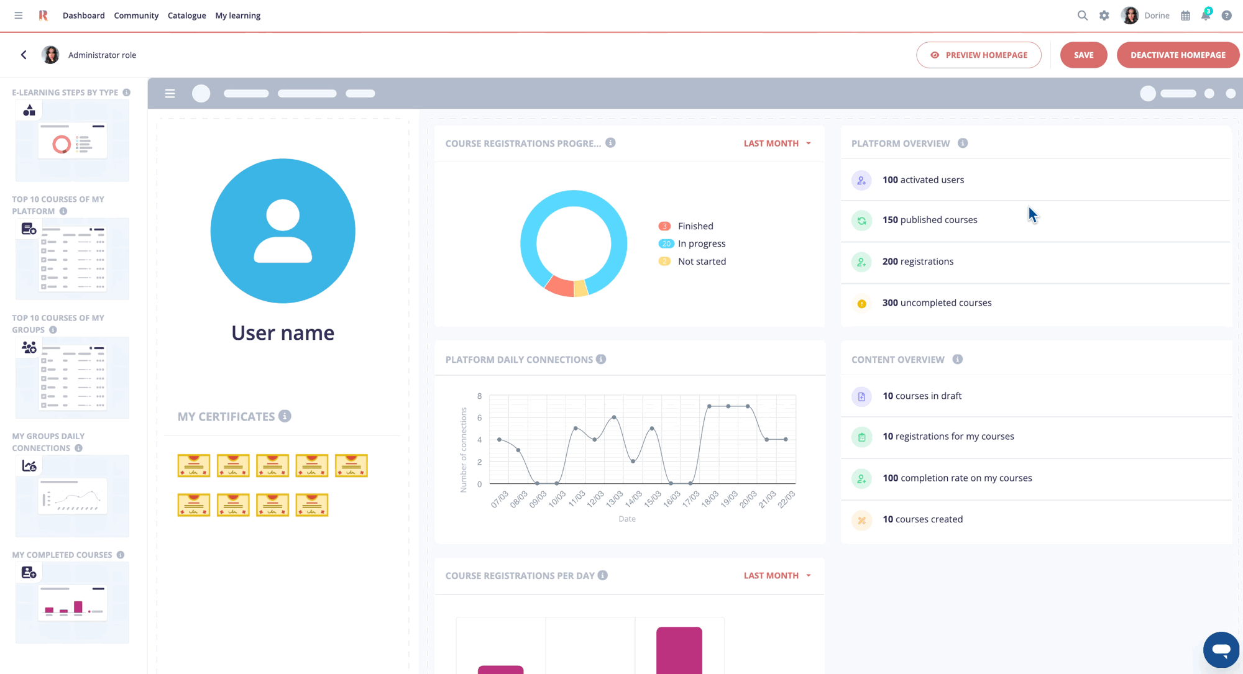Viewport: 1243px width, 674px height.
Task: Expand the Last Month dropdown for Course Registrations Progress
Action: (x=777, y=143)
